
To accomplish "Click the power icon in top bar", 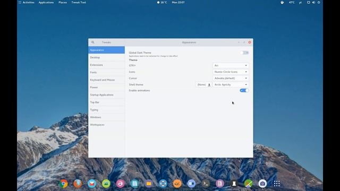I will (319, 2).
